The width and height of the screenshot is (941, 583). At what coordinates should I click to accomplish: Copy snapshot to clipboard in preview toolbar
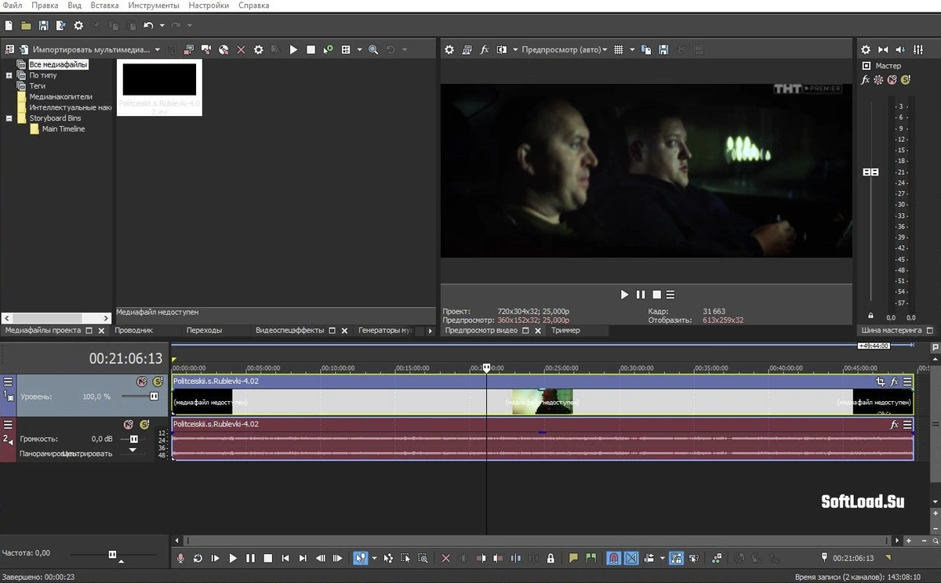[646, 49]
